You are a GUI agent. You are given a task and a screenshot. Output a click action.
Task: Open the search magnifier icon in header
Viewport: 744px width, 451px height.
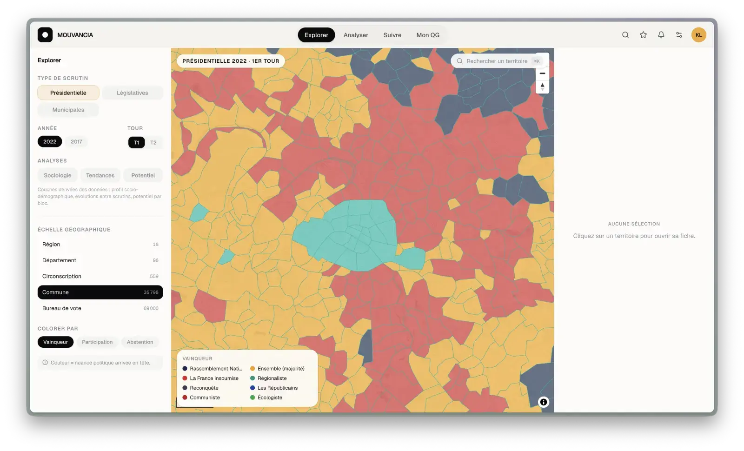tap(625, 35)
